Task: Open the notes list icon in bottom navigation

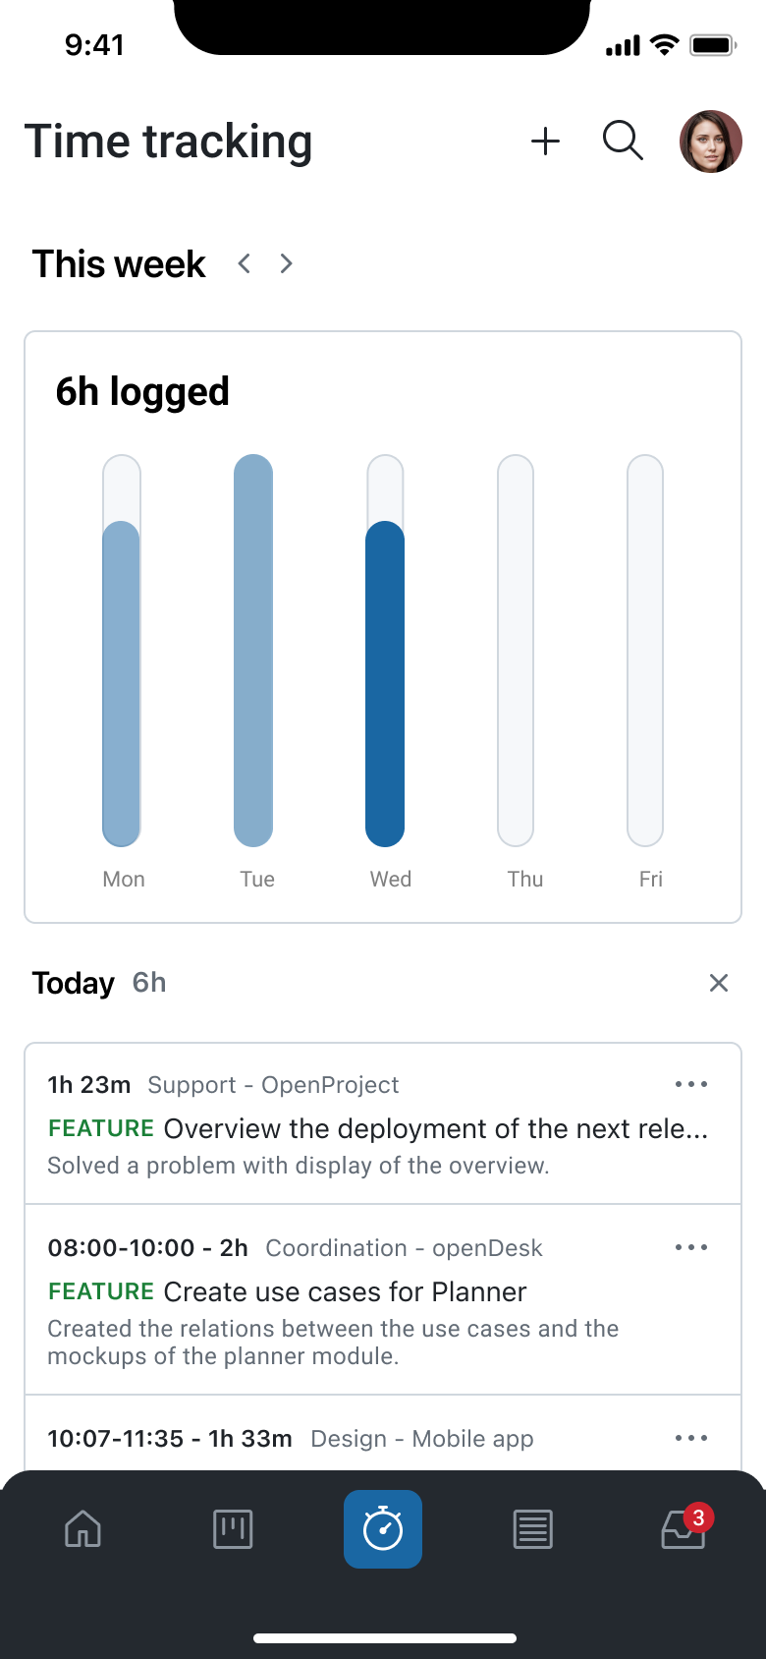Action: tap(532, 1529)
